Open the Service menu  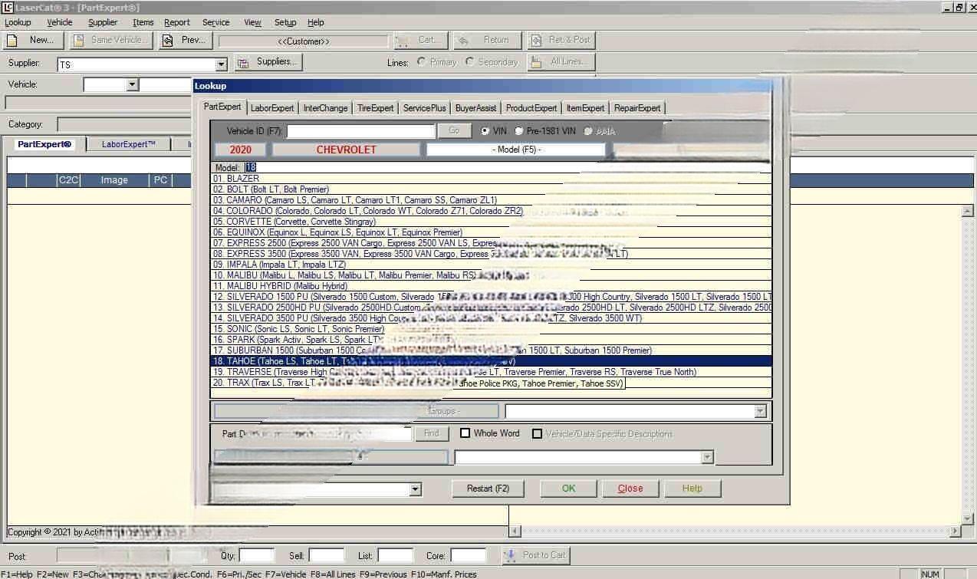(x=216, y=22)
